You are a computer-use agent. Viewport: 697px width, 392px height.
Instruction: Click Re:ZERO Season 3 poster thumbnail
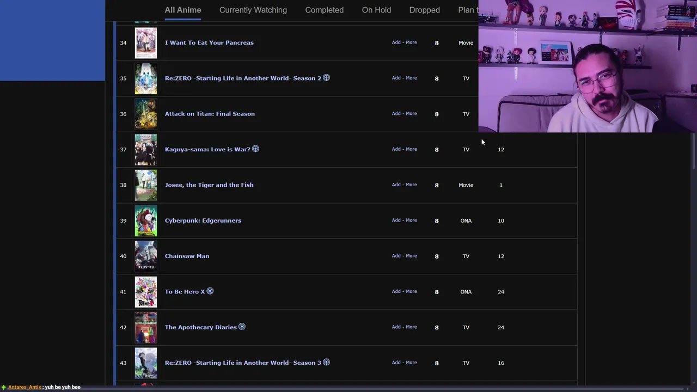click(x=146, y=363)
